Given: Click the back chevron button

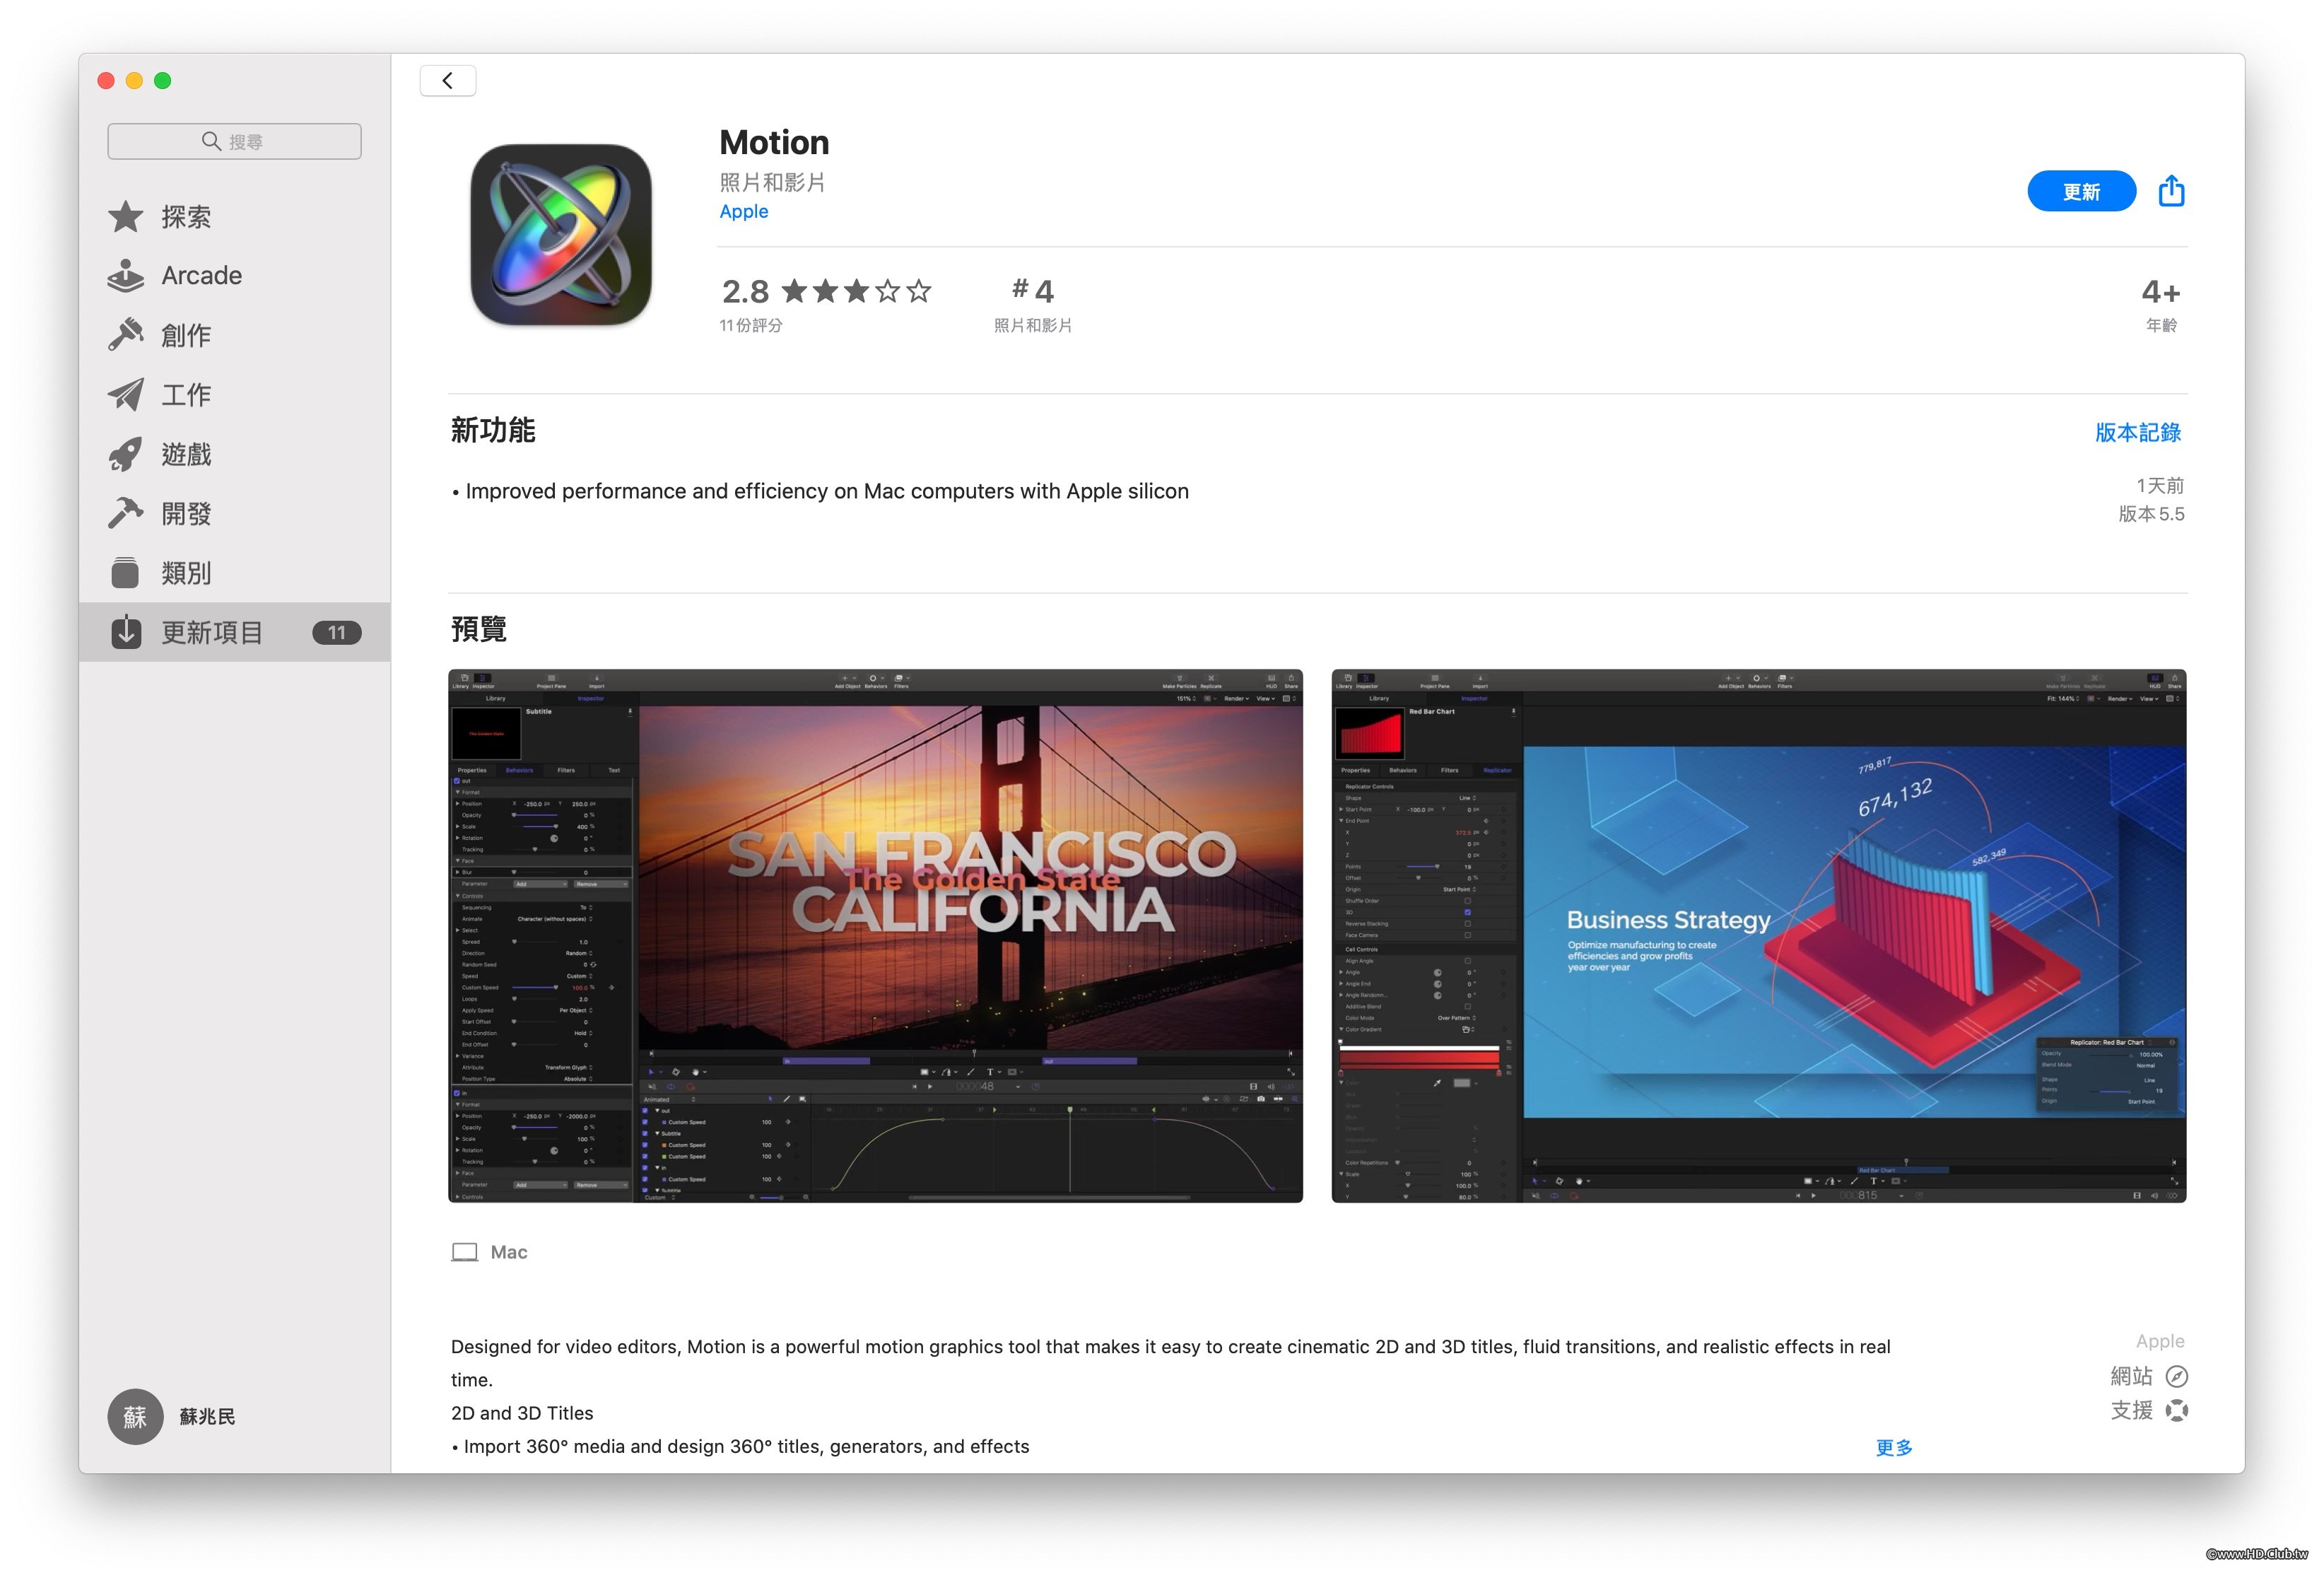Looking at the screenshot, I should pos(447,81).
